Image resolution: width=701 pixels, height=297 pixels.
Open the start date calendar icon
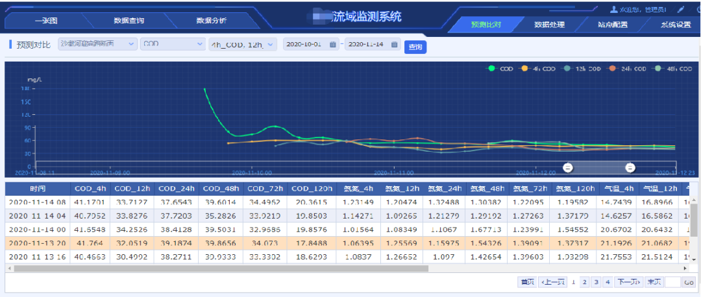333,45
